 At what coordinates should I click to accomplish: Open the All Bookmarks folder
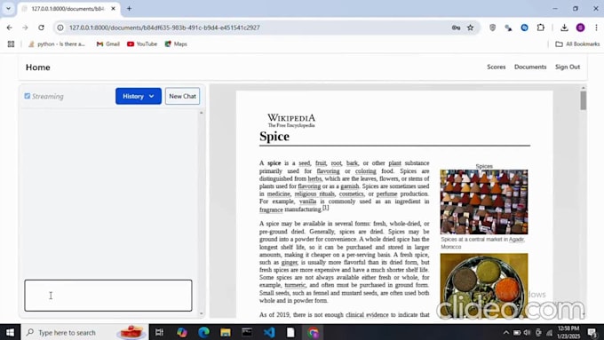coord(577,44)
